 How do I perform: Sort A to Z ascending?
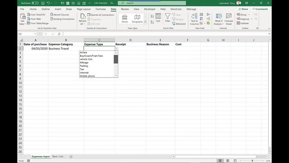pos(152,16)
